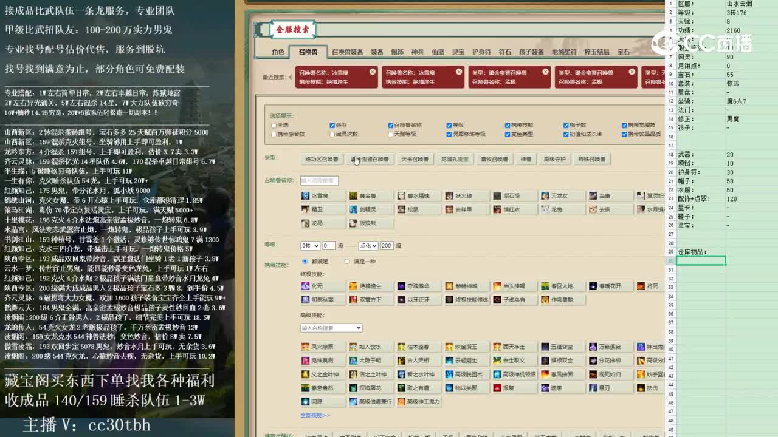Select the 神兽 type button
The image size is (778, 437).
[x=526, y=160]
